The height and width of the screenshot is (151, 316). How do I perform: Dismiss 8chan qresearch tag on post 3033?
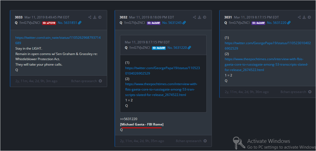point(100,81)
